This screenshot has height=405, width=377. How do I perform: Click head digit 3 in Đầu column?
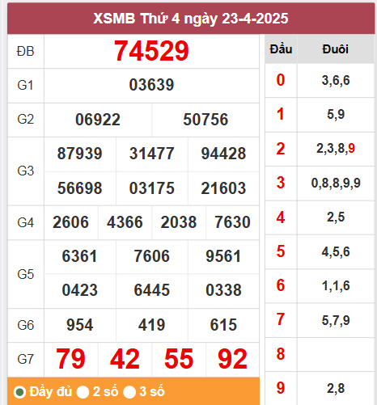pos(281,183)
